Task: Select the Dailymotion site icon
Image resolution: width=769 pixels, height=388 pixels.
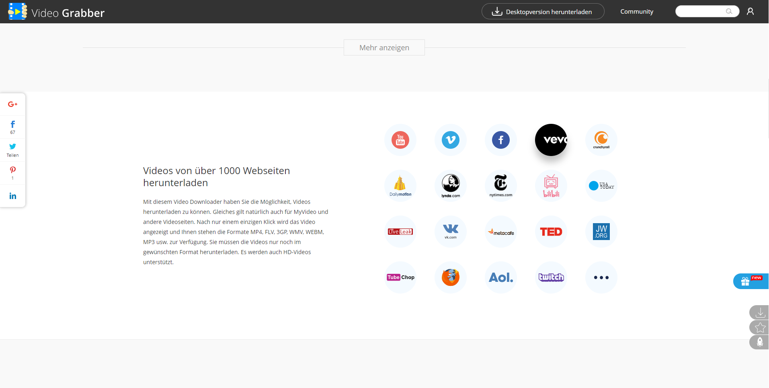Action: [x=400, y=186]
